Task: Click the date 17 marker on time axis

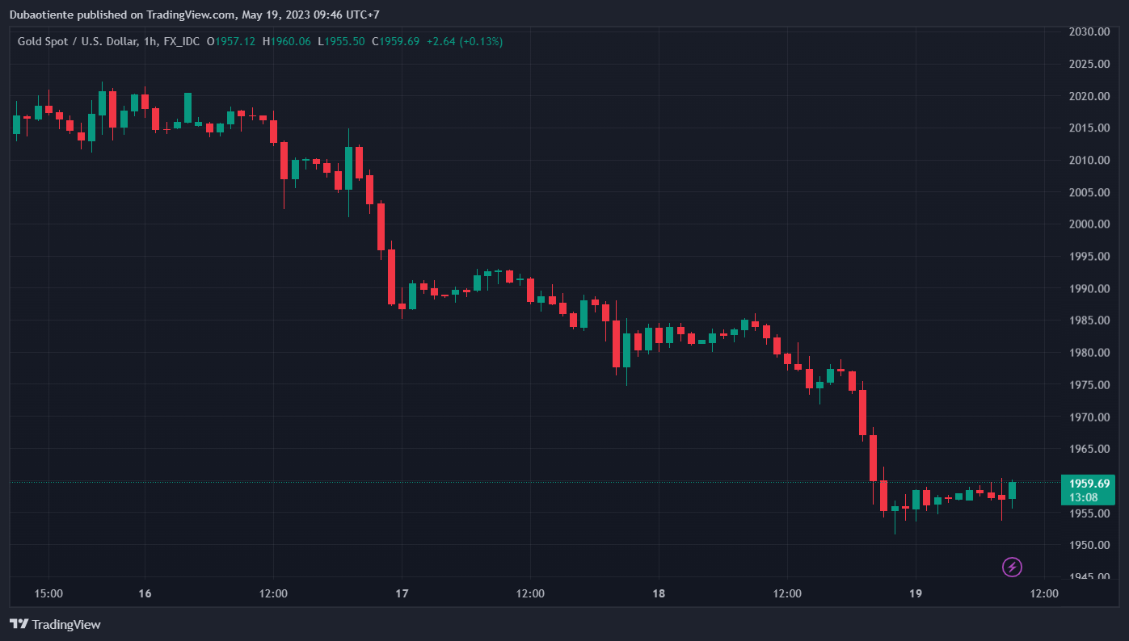Action: 402,593
